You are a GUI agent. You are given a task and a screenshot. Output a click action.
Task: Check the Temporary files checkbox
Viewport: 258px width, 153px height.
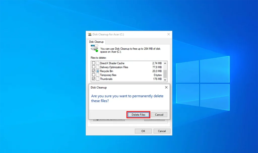(94, 75)
